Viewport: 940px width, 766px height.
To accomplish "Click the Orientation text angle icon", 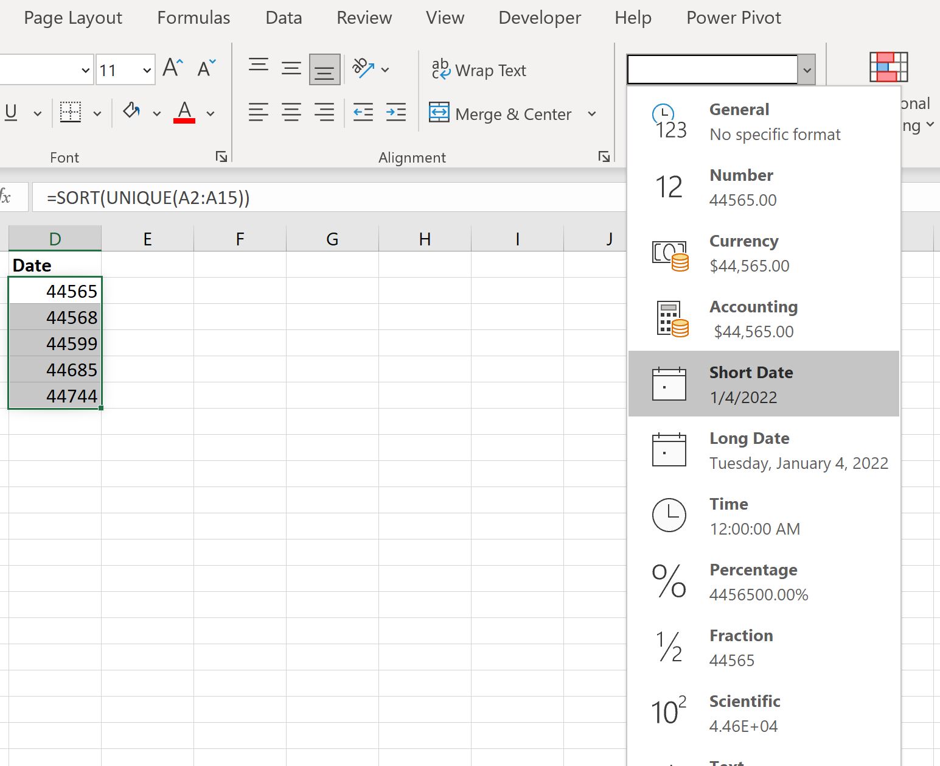I will (x=363, y=69).
